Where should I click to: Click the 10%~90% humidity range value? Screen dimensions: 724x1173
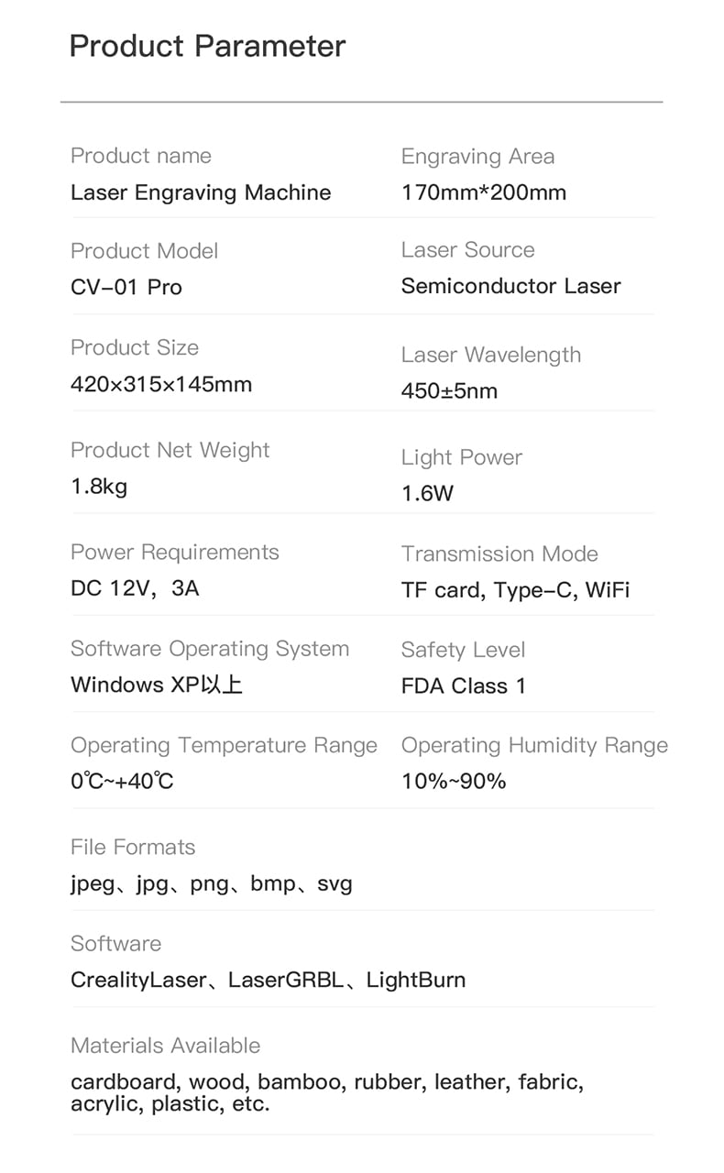(454, 782)
